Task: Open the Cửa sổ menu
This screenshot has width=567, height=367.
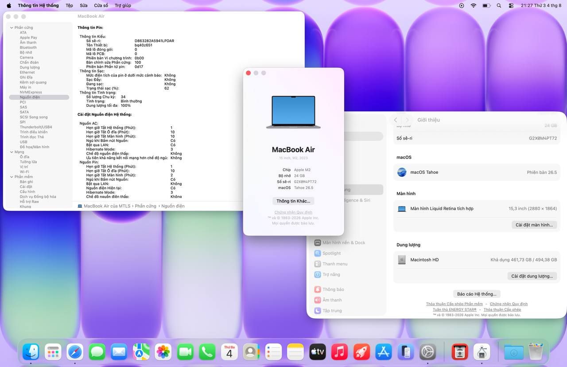Action: coord(101,5)
